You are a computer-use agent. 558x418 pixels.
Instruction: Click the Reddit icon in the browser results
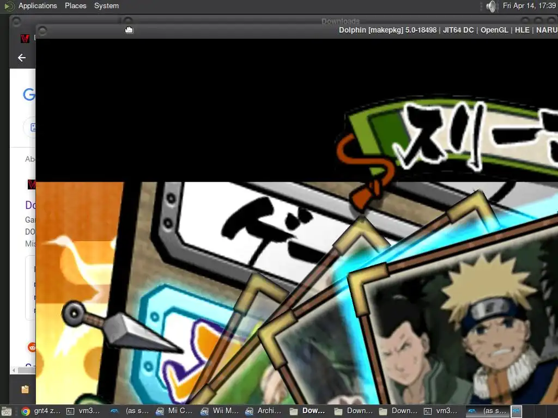pos(32,347)
